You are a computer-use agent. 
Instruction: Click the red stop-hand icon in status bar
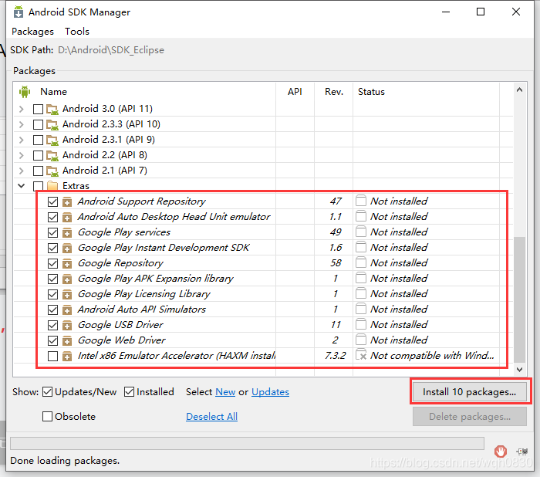[x=500, y=451]
